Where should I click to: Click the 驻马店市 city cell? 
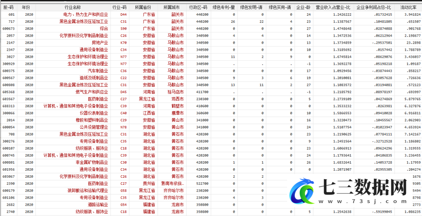[175, 92]
